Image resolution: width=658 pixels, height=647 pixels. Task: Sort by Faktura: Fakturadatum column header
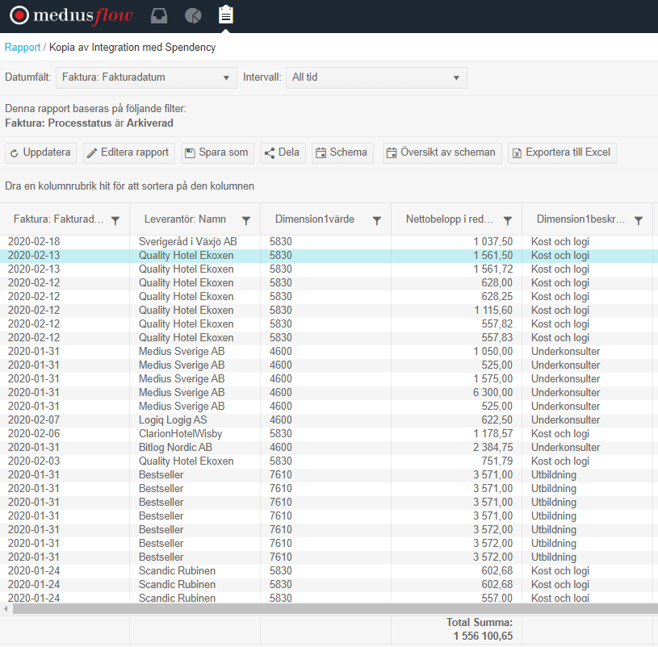click(x=58, y=219)
